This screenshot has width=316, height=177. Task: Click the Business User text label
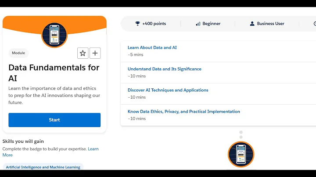(x=270, y=24)
